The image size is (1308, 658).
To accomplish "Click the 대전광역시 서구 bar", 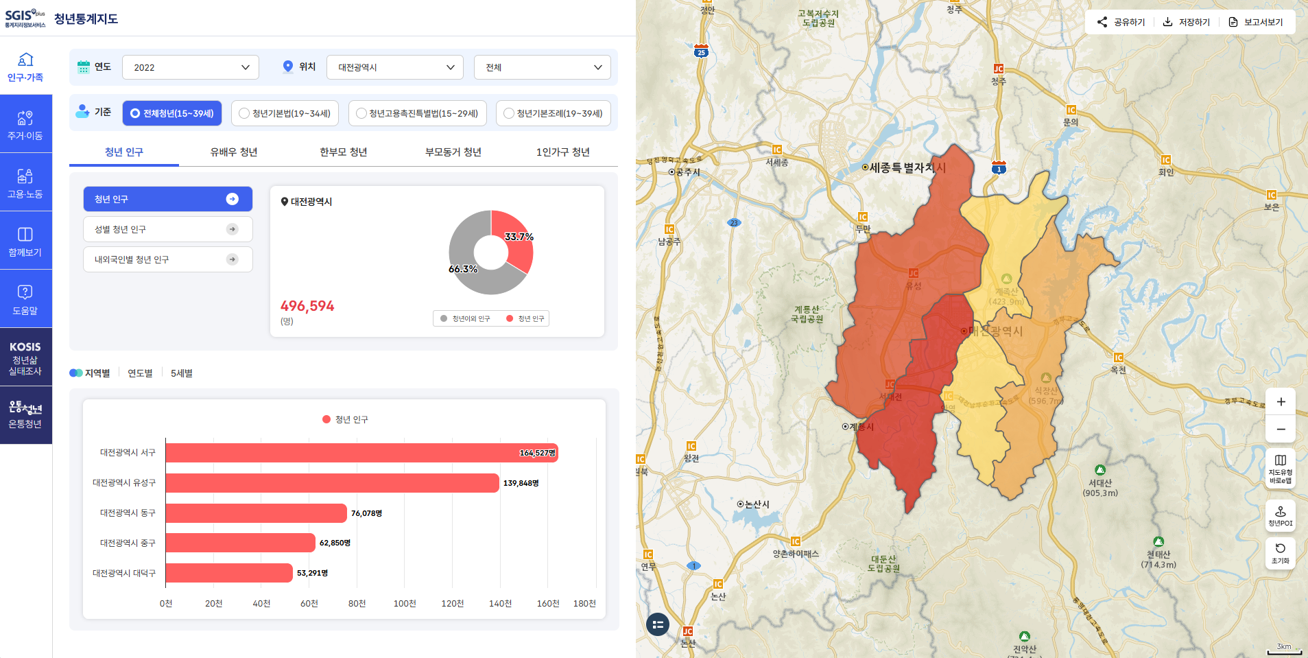I will coord(361,453).
